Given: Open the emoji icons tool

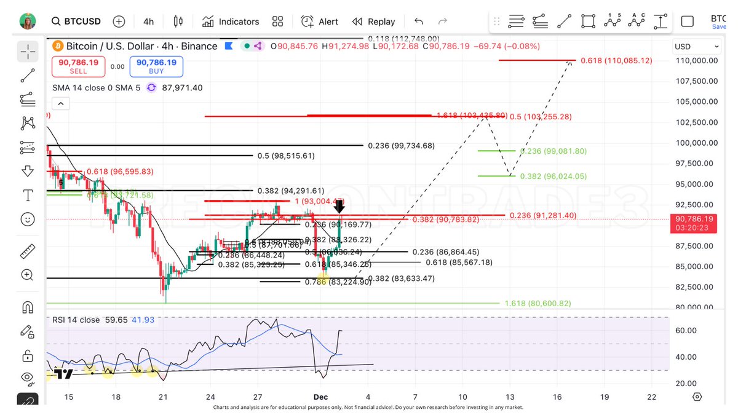Looking at the screenshot, I should point(28,219).
